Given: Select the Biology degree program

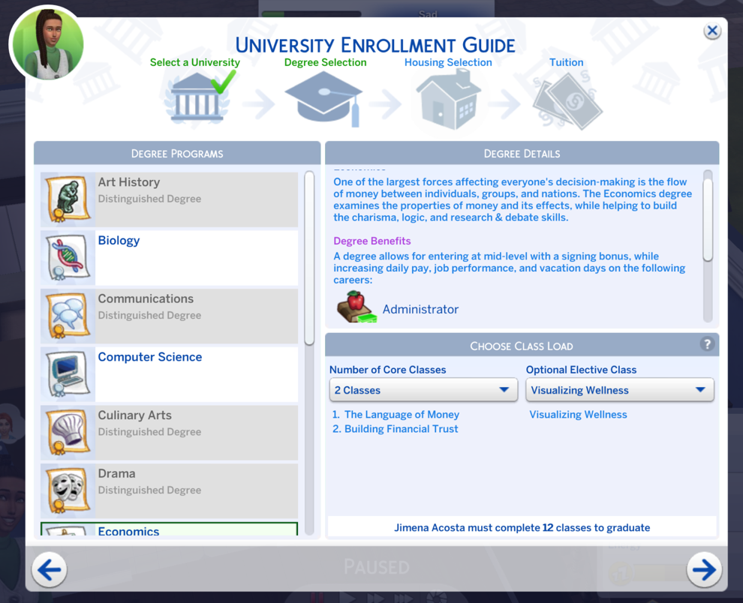Looking at the screenshot, I should pos(169,258).
